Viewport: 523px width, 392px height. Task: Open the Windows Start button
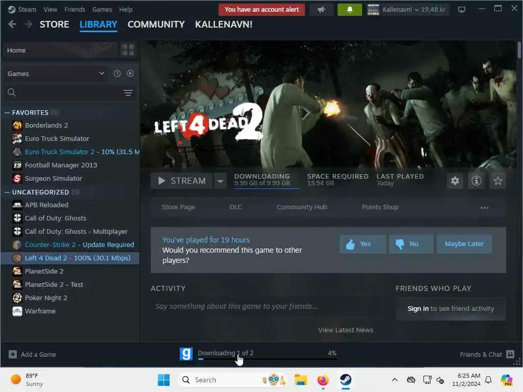(163, 380)
